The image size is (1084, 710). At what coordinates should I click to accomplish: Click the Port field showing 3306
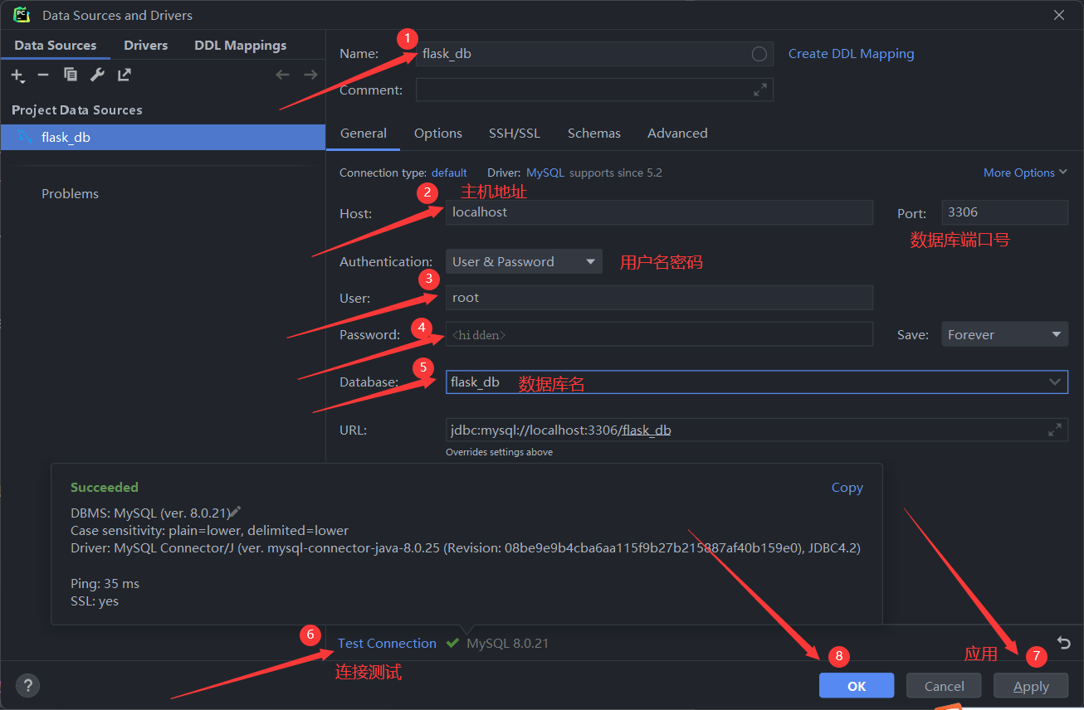(1004, 212)
